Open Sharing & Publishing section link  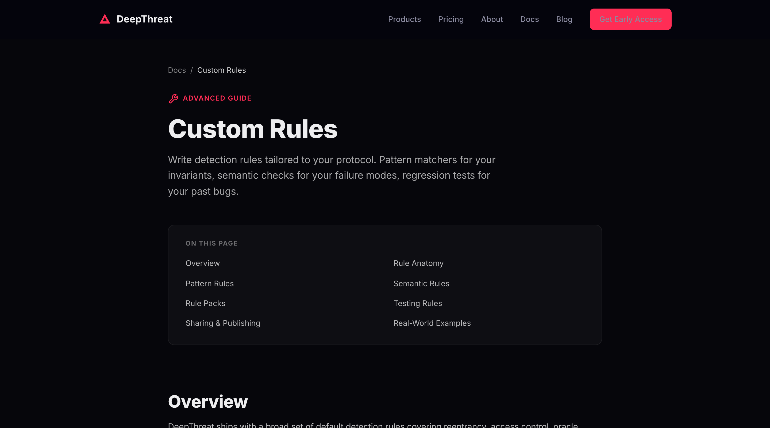(x=223, y=323)
